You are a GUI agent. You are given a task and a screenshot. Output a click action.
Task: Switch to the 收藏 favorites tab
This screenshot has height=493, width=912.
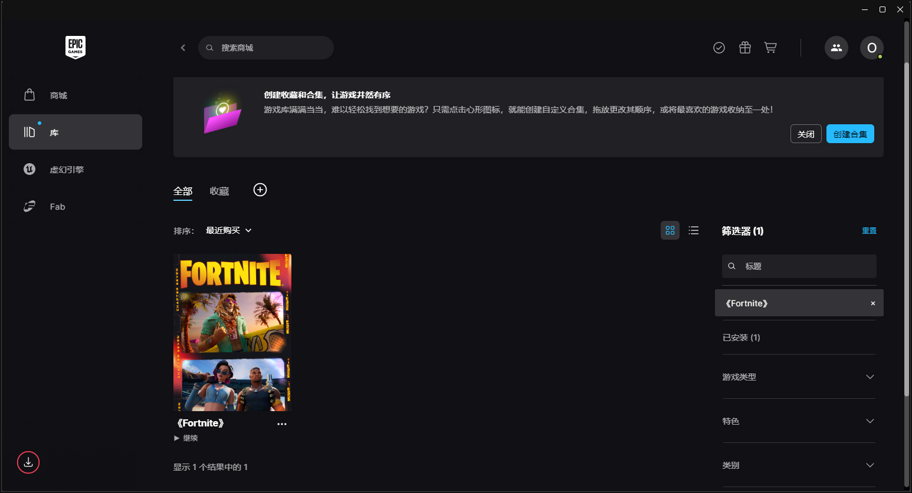pyautogui.click(x=219, y=191)
